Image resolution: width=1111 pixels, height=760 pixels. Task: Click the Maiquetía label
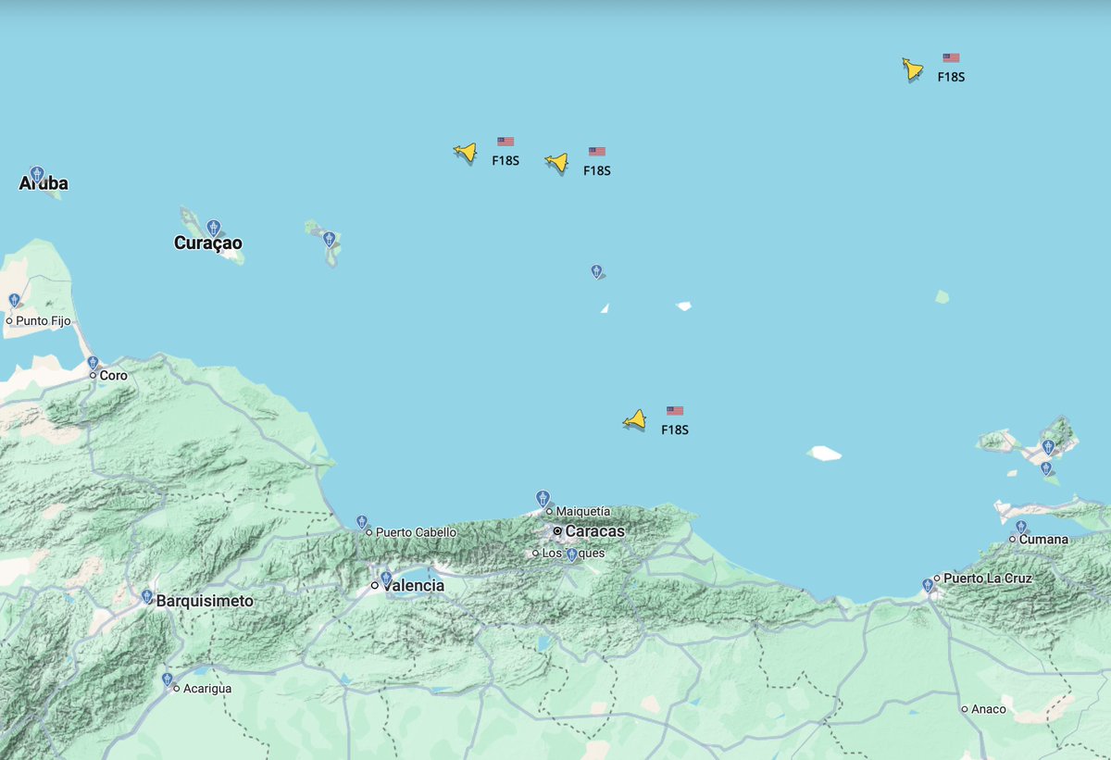click(583, 511)
